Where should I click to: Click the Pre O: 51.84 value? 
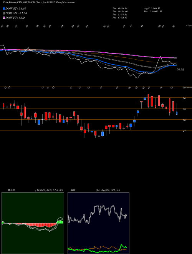[x=120, y=8]
